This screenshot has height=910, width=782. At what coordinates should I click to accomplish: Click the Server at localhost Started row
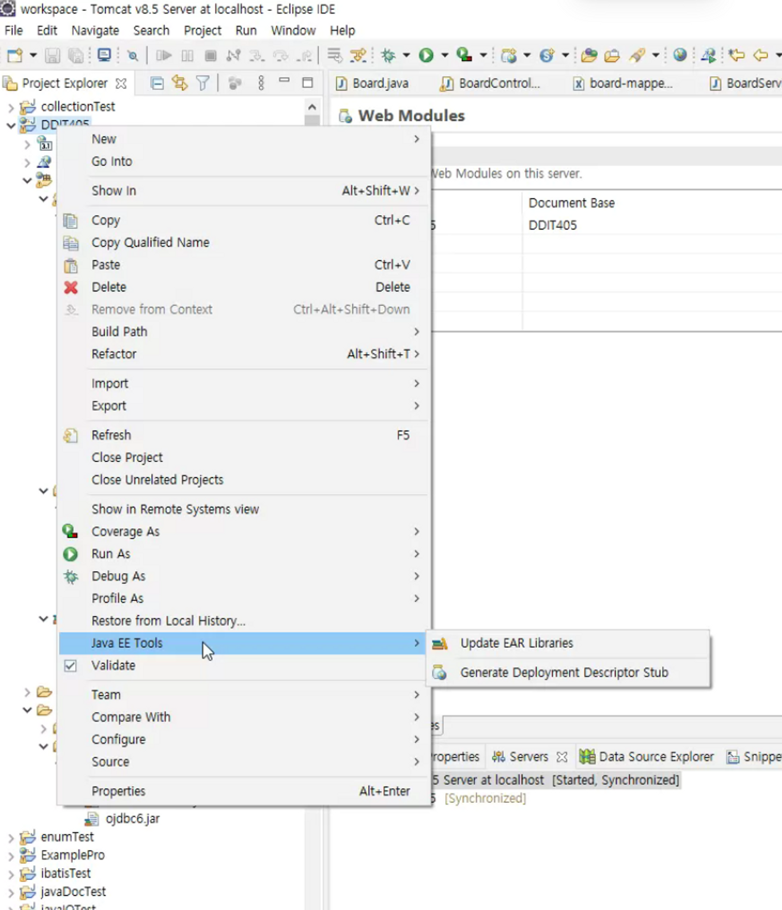556,779
